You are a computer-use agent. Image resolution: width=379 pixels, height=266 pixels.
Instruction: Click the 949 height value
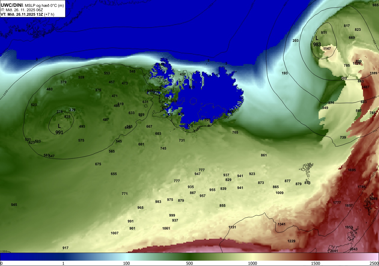[x=325, y=108]
